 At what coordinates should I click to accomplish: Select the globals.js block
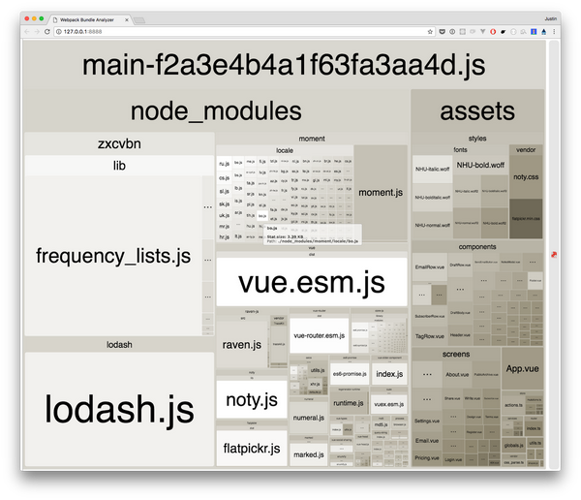(513, 445)
